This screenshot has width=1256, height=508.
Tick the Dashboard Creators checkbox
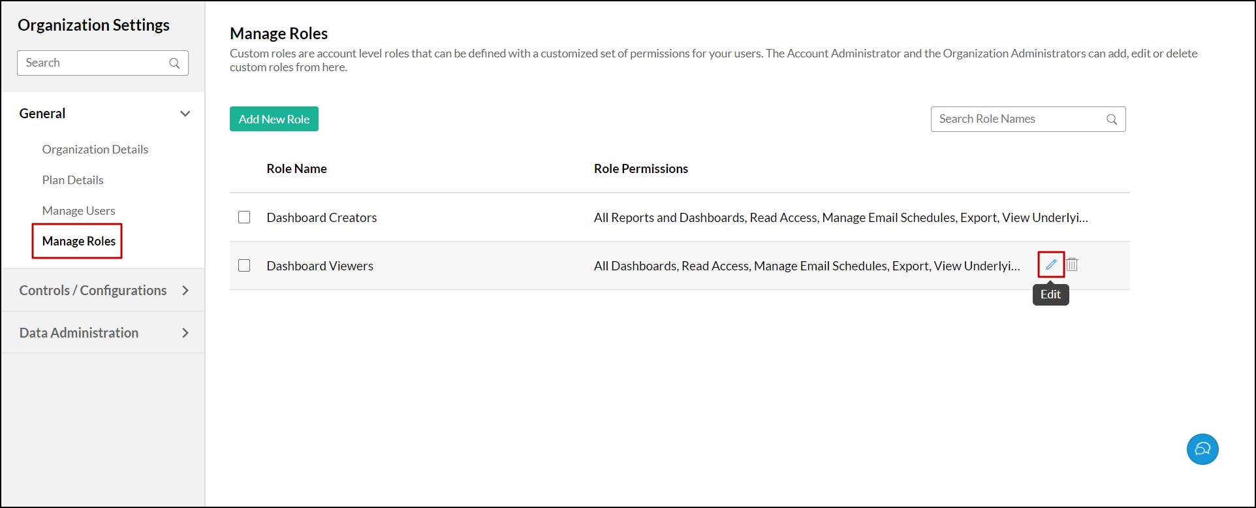(x=244, y=217)
